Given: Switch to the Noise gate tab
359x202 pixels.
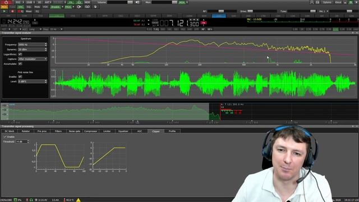Looking at the screenshot, I should (x=75, y=131).
